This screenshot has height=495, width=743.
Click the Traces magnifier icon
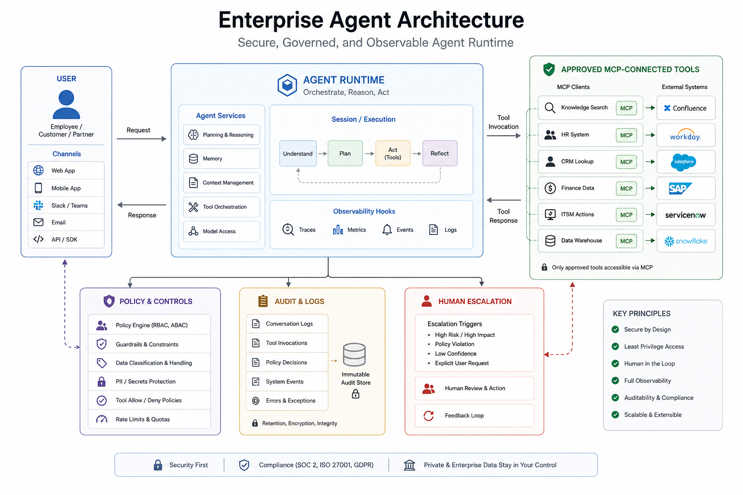pyautogui.click(x=288, y=230)
